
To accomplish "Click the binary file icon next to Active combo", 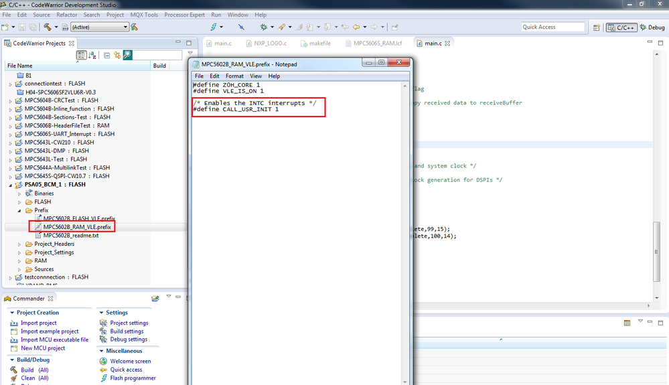I will (65, 27).
